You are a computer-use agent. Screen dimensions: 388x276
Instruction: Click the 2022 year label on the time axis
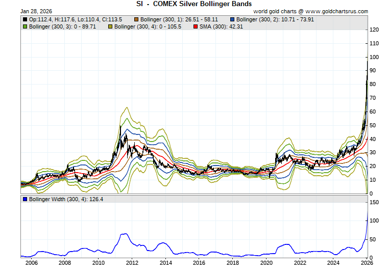(300, 263)
